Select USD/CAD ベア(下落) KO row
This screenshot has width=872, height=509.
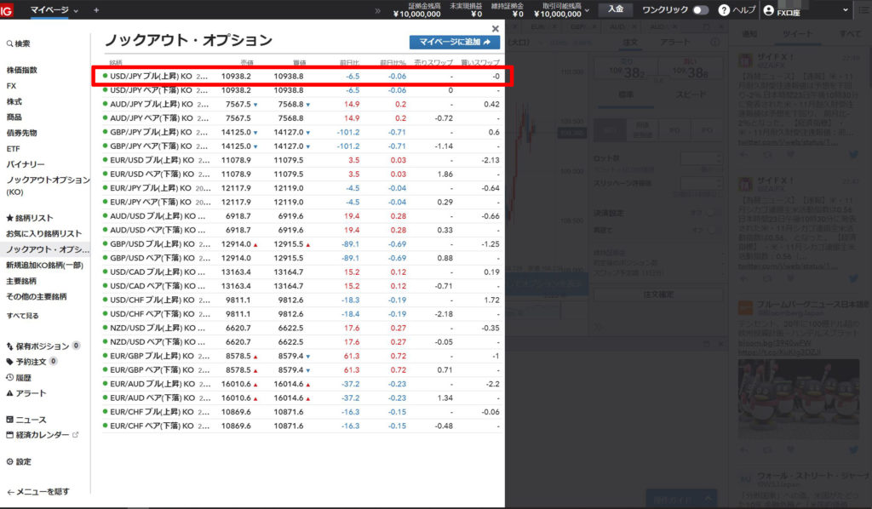(x=301, y=286)
